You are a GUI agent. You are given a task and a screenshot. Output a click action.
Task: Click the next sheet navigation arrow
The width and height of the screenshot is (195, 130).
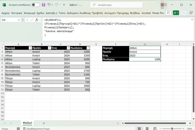point(11,123)
